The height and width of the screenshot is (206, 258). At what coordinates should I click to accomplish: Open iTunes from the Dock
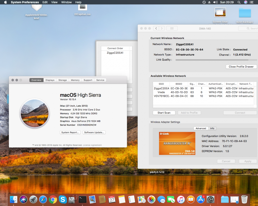[x=181, y=200]
